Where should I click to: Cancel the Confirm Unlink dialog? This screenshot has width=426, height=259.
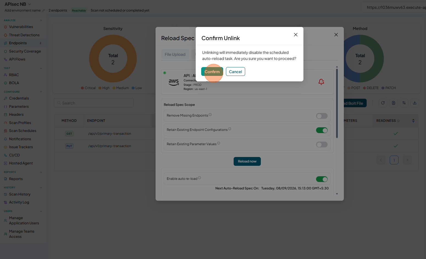coord(236,71)
